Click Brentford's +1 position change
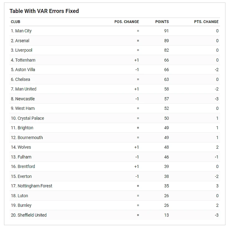The image size is (227, 228). [x=137, y=166]
